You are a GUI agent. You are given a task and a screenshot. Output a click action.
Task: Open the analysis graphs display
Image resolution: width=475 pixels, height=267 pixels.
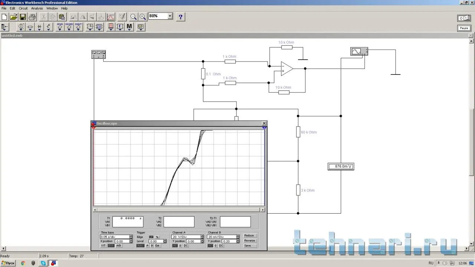(111, 17)
